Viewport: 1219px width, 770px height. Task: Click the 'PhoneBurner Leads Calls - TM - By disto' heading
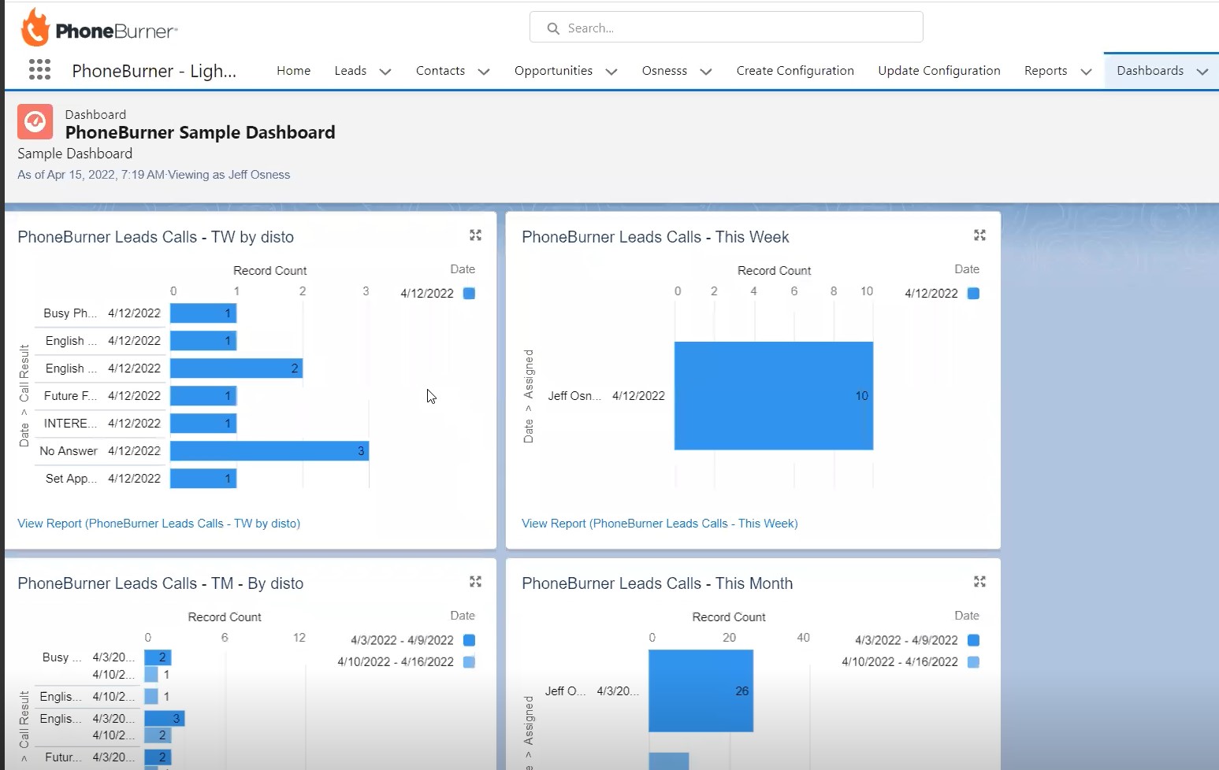pyautogui.click(x=161, y=583)
